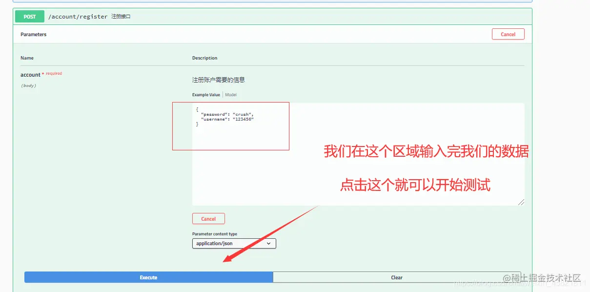Click the Clear button

tap(396, 277)
